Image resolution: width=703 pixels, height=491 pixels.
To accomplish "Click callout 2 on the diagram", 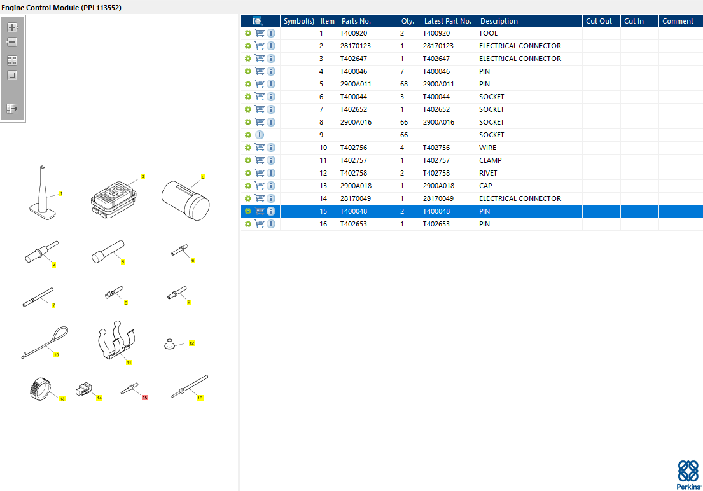I will point(143,176).
